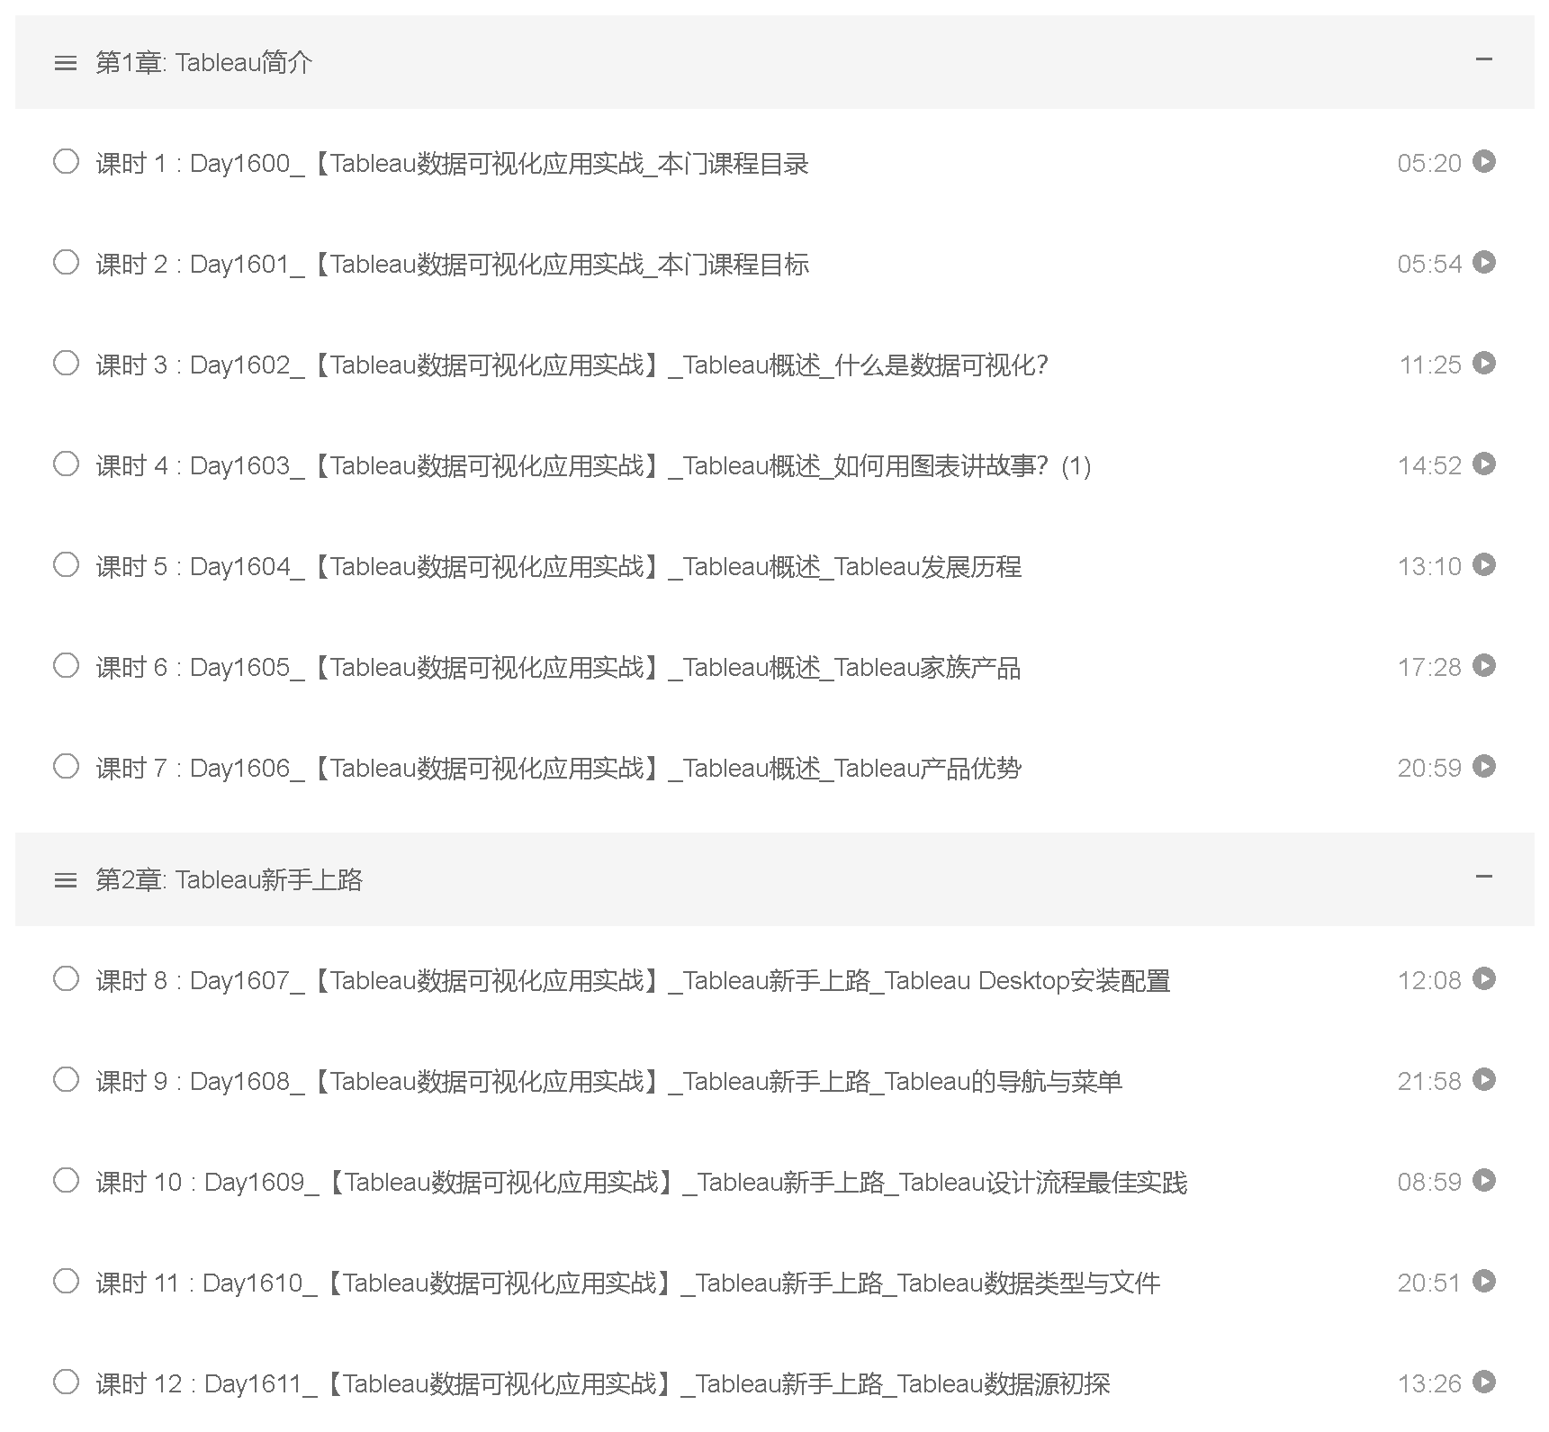Open lesson Tableau发展历程
1549x1432 pixels.
point(558,567)
